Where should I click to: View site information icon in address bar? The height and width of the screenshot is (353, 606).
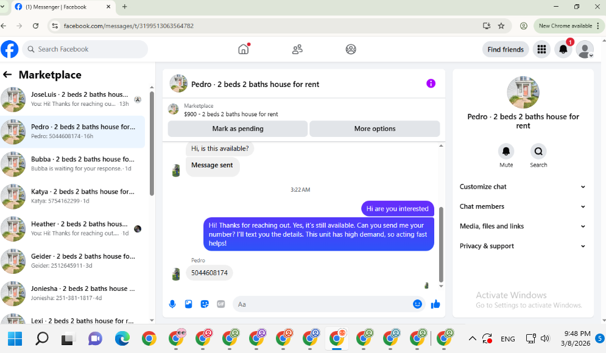click(55, 26)
